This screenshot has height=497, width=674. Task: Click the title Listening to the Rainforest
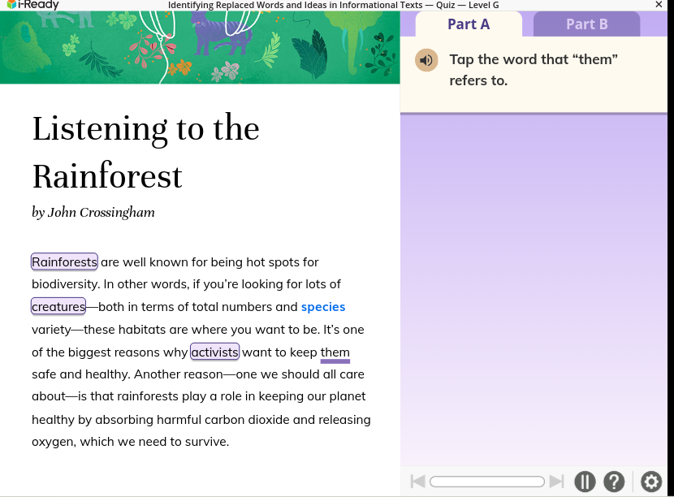[x=145, y=152]
